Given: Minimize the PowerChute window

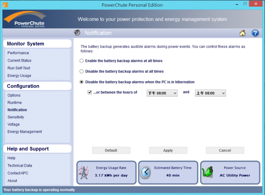Looking at the screenshot, I should 237,4.
